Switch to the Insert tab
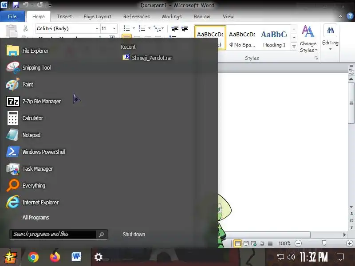This screenshot has width=355, height=266. click(64, 16)
